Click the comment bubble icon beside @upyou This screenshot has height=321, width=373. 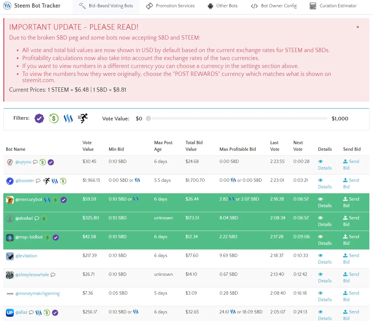(35, 162)
